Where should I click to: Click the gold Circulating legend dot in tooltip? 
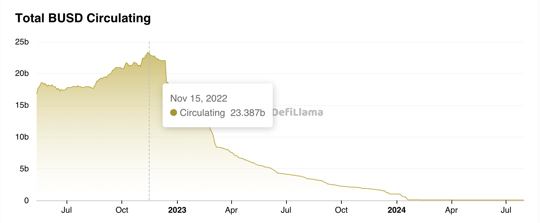(174, 113)
